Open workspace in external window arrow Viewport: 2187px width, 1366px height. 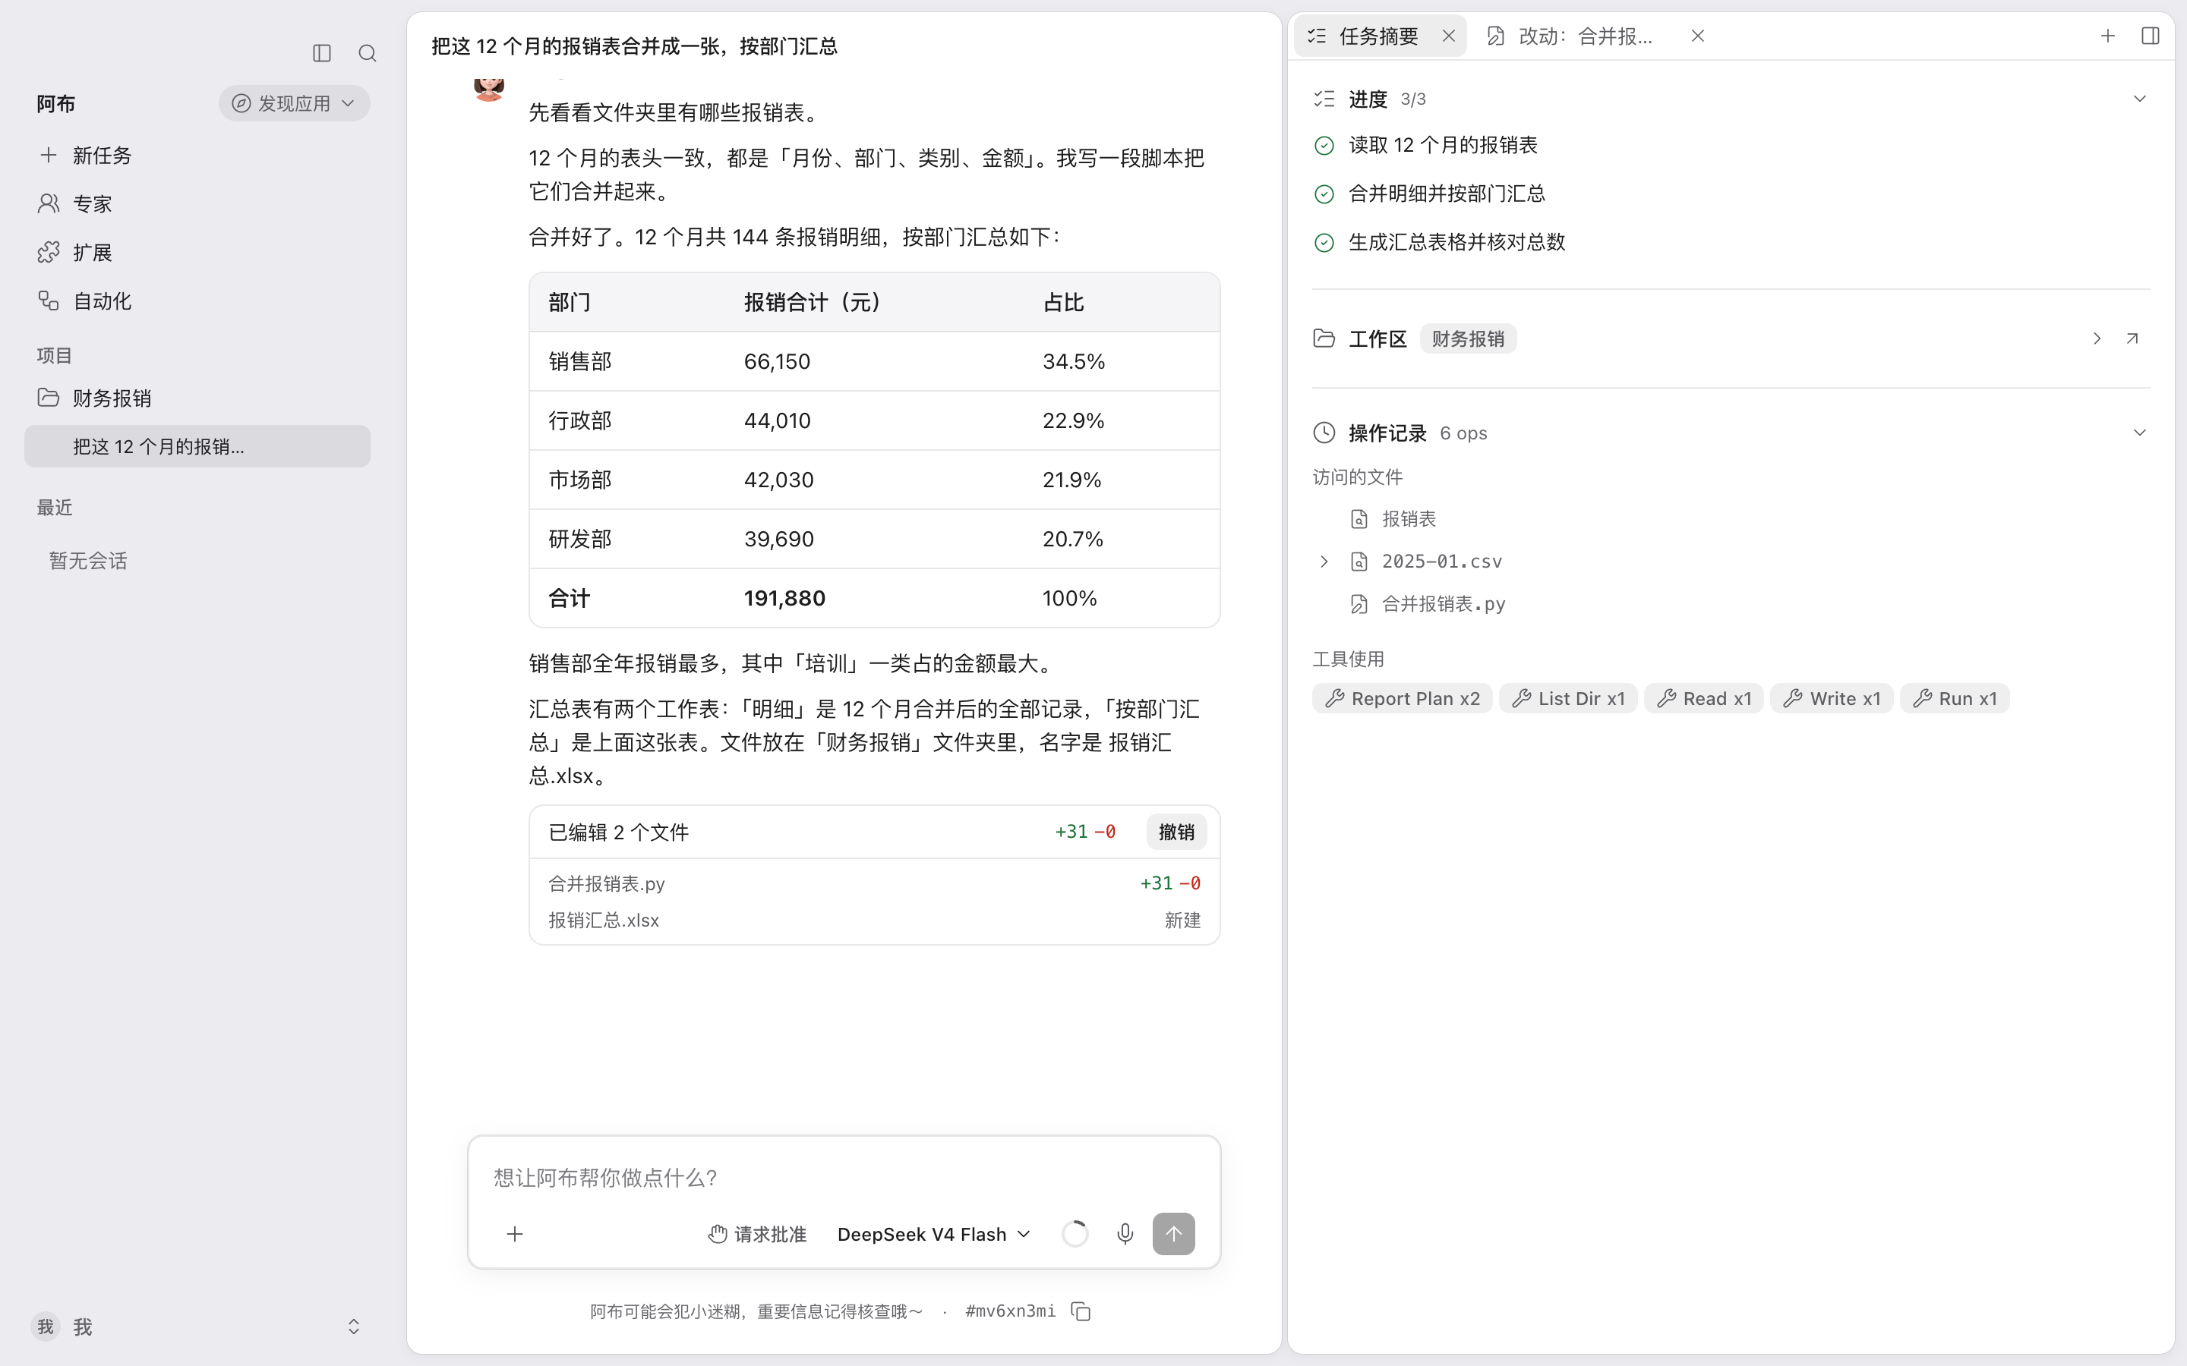click(2133, 338)
